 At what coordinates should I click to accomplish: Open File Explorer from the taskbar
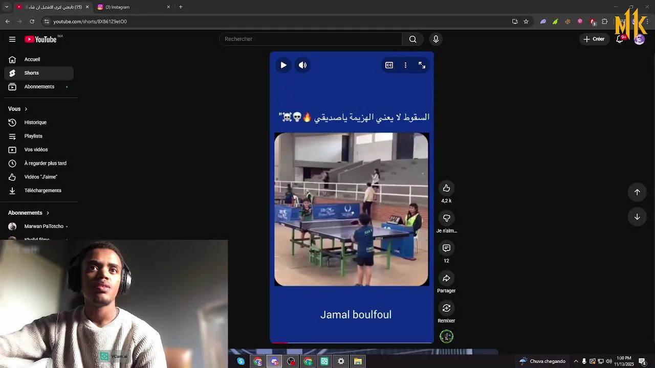click(358, 361)
